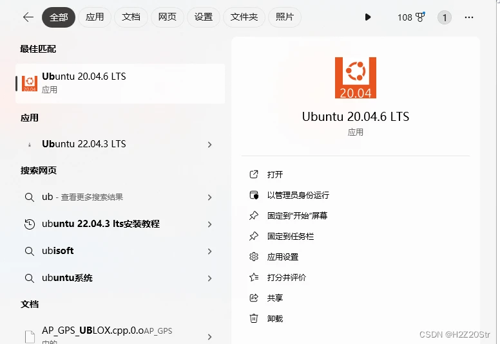Click the star icon beside 打分并评价
Screen dimensions: 500x344
[x=254, y=277]
